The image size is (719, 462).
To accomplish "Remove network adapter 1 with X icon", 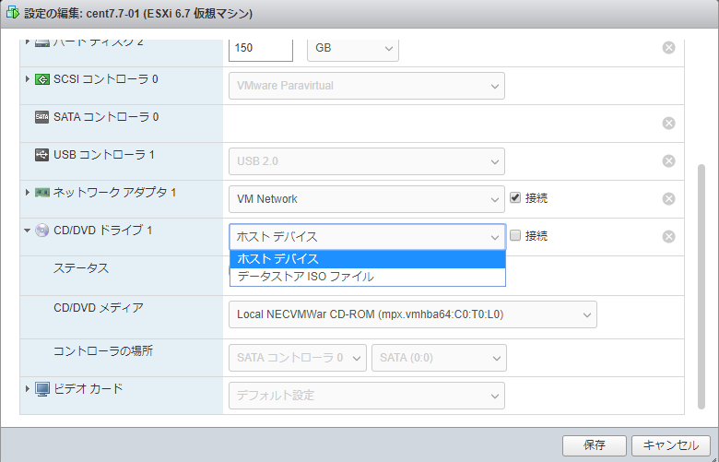I will [668, 198].
